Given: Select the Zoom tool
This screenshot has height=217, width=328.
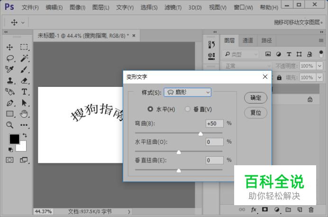Looking at the screenshot, I should click(9, 125).
